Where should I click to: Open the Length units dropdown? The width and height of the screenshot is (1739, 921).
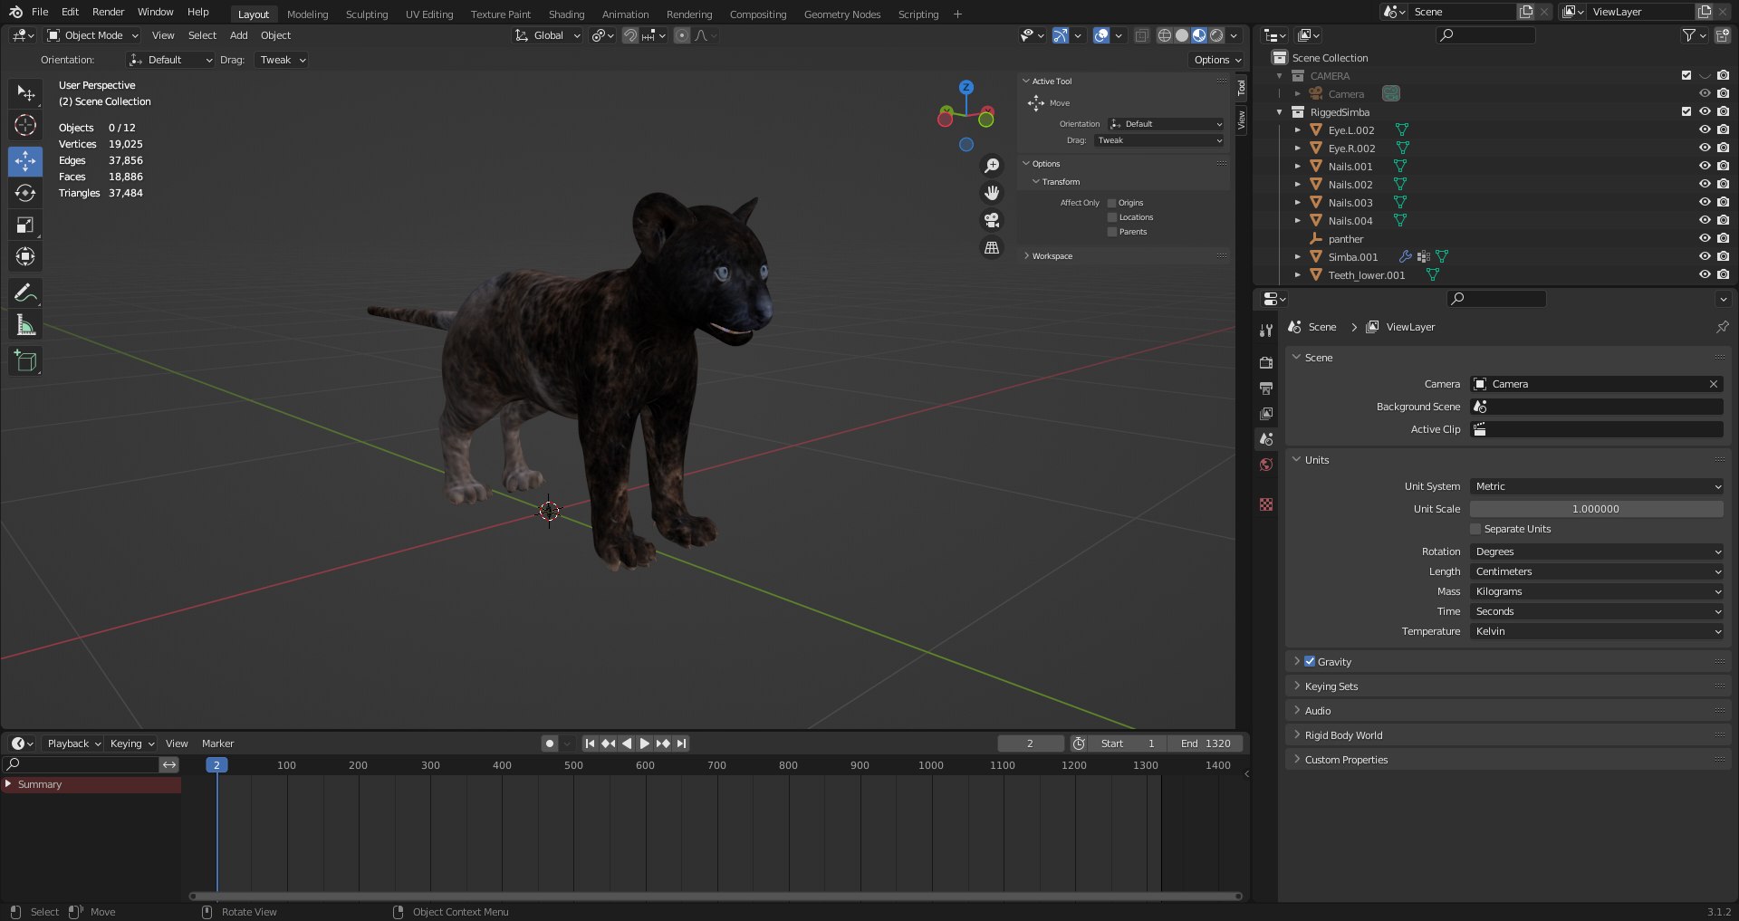(1597, 571)
